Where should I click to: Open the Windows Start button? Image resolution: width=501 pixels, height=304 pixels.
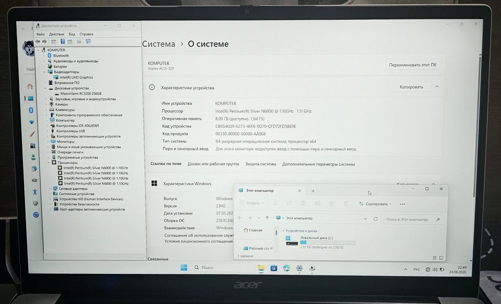click(x=184, y=267)
